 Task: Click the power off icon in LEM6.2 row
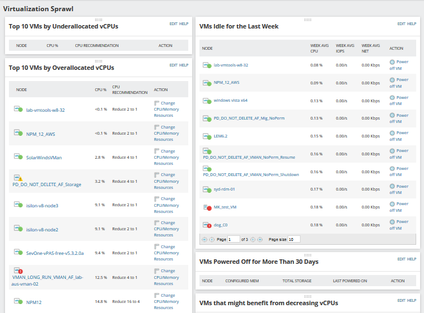(x=392, y=134)
